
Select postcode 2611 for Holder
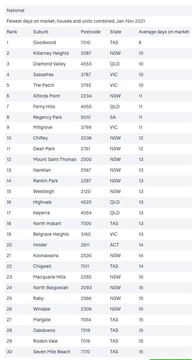tap(85, 245)
